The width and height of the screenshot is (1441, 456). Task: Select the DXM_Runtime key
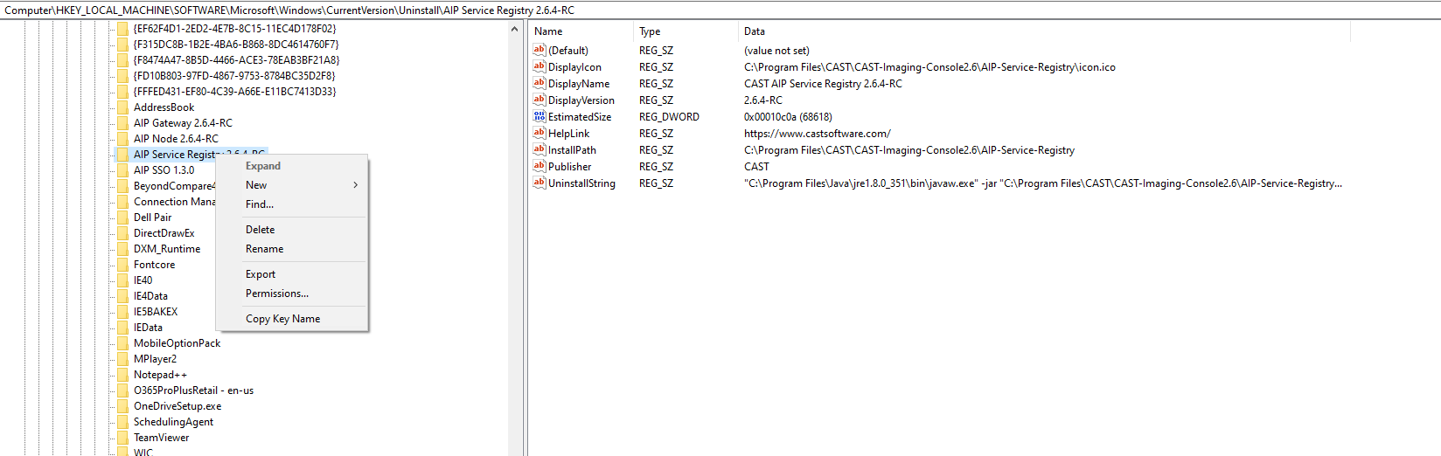167,249
